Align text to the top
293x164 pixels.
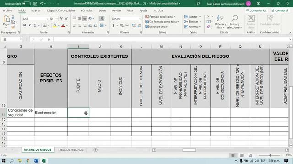(74, 19)
